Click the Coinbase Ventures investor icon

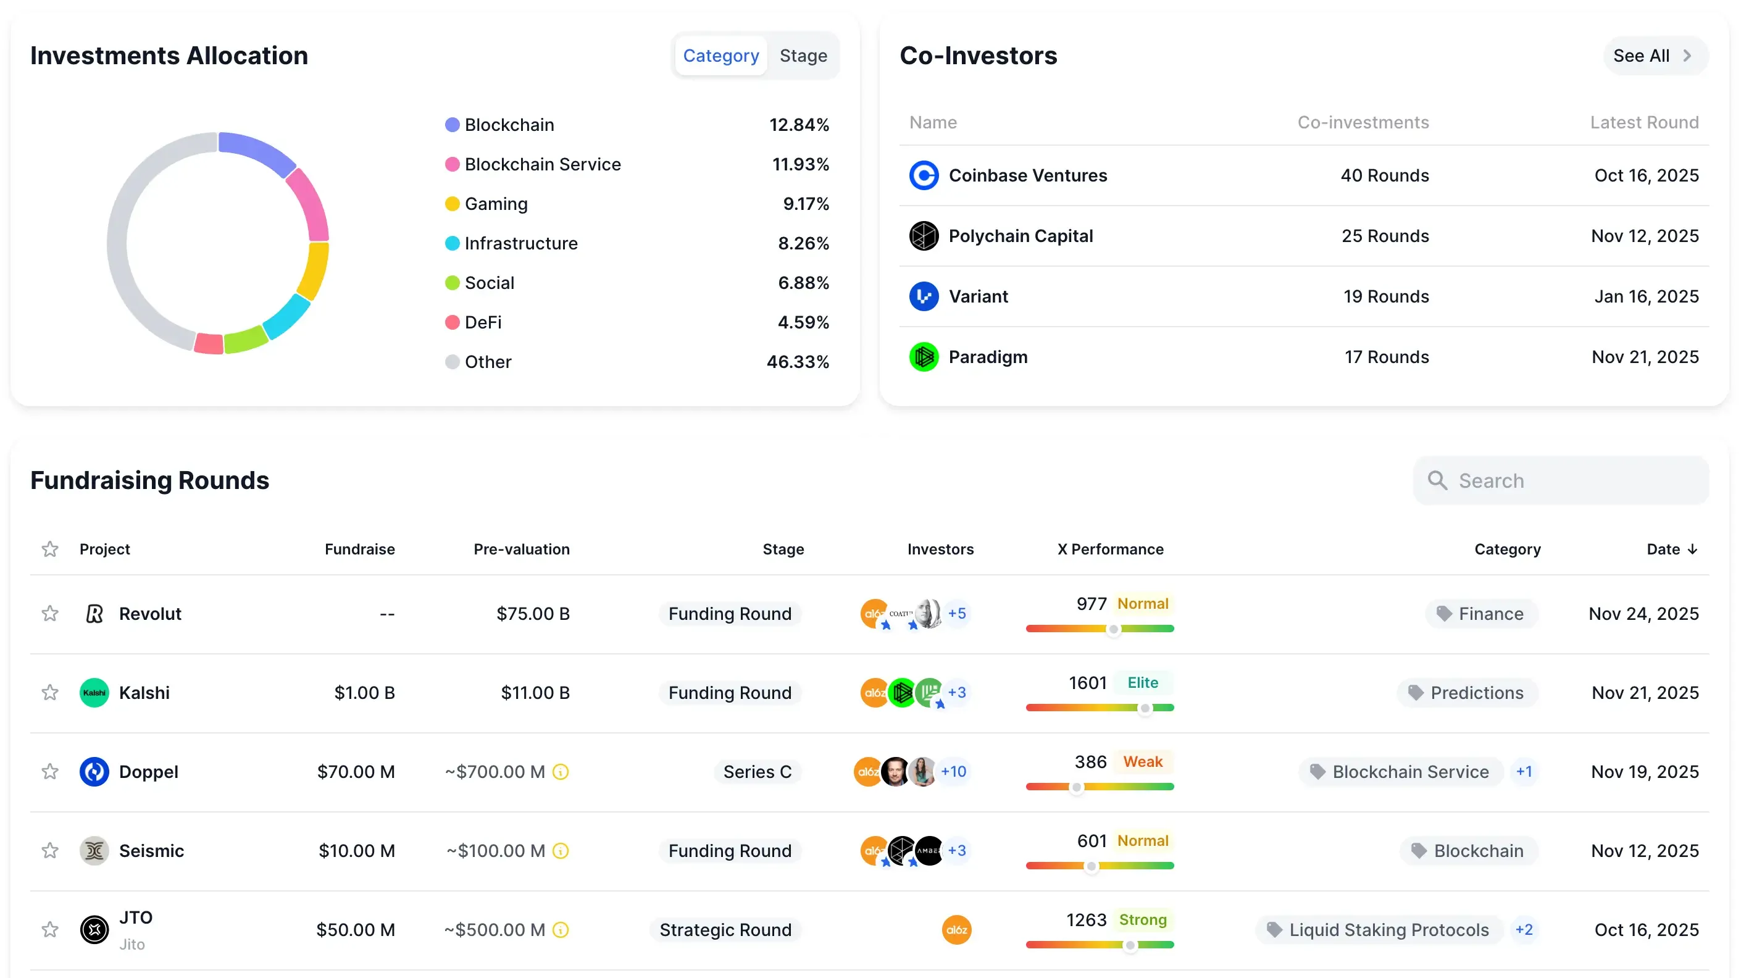tap(924, 175)
